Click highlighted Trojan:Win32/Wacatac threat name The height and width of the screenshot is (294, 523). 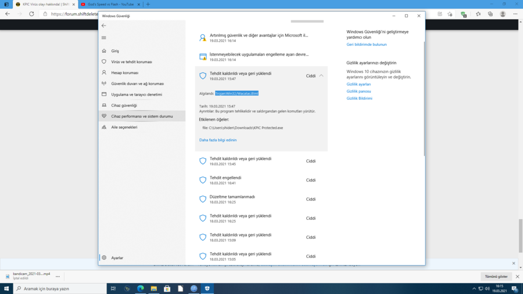(x=237, y=93)
